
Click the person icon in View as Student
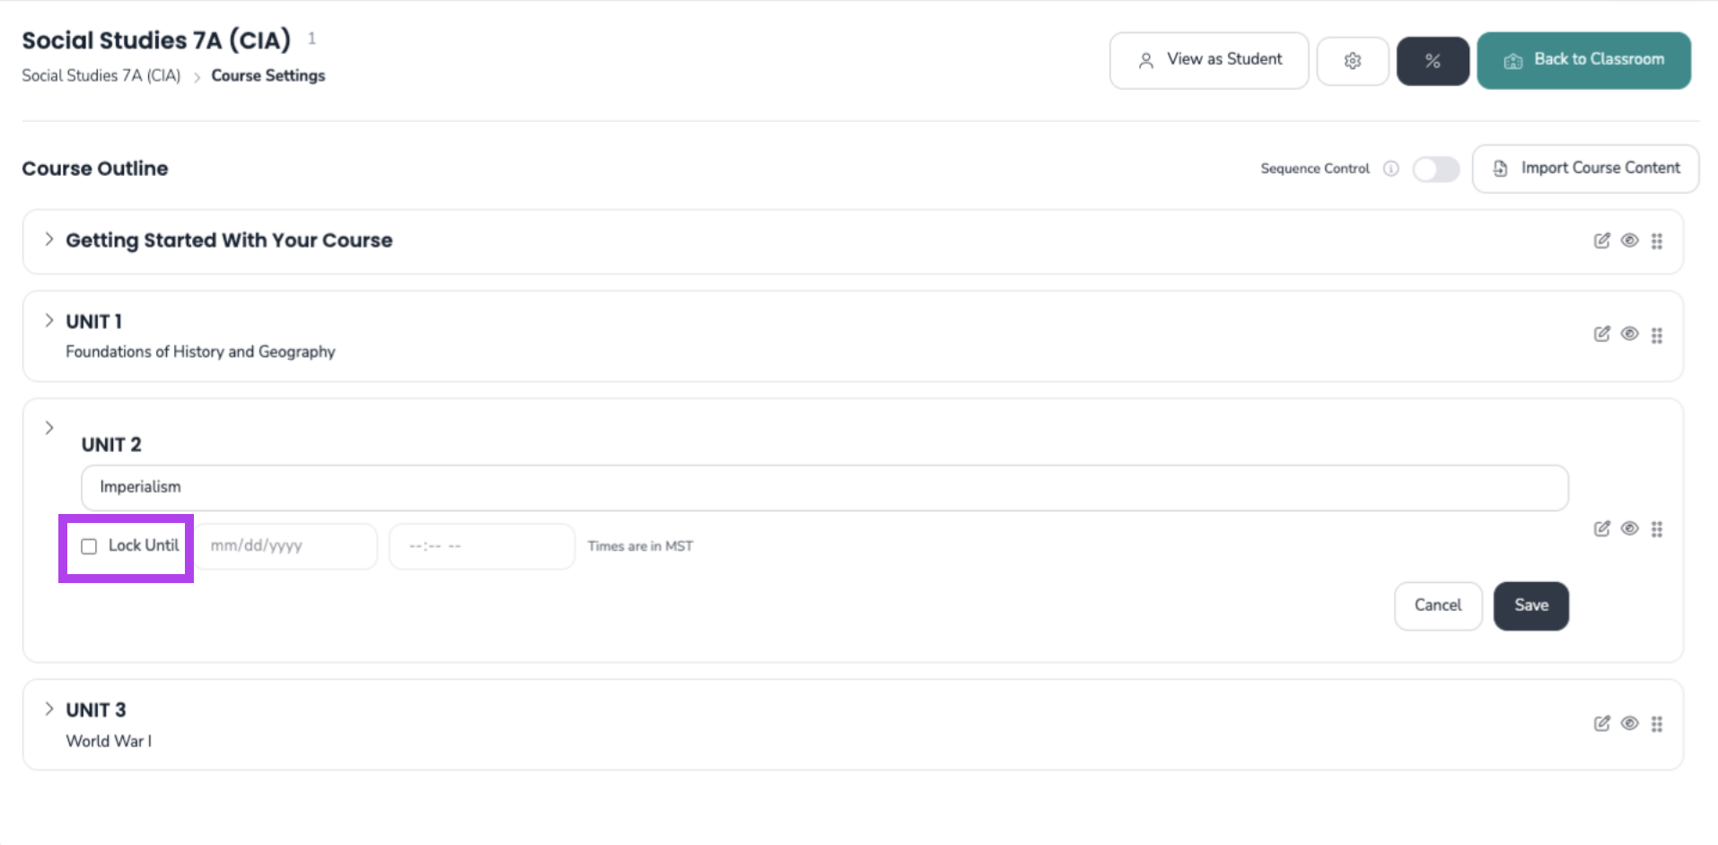point(1146,61)
